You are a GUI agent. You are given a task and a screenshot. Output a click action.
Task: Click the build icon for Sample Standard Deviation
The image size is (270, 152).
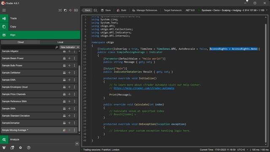64,116
